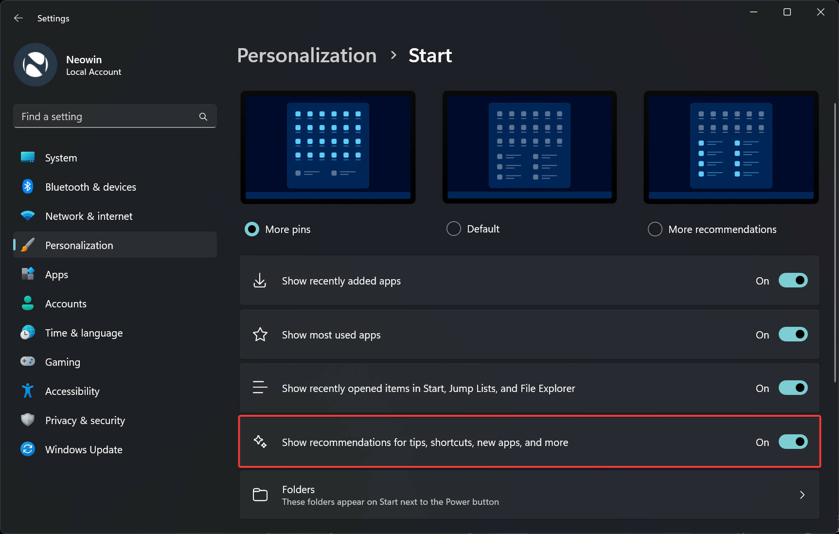Image resolution: width=839 pixels, height=534 pixels.
Task: Open Accounts settings
Action: coord(66,303)
